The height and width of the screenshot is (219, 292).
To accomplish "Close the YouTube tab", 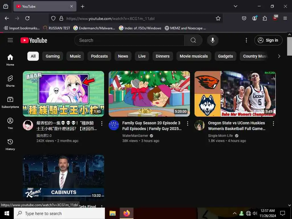I will pyautogui.click(x=72, y=6).
